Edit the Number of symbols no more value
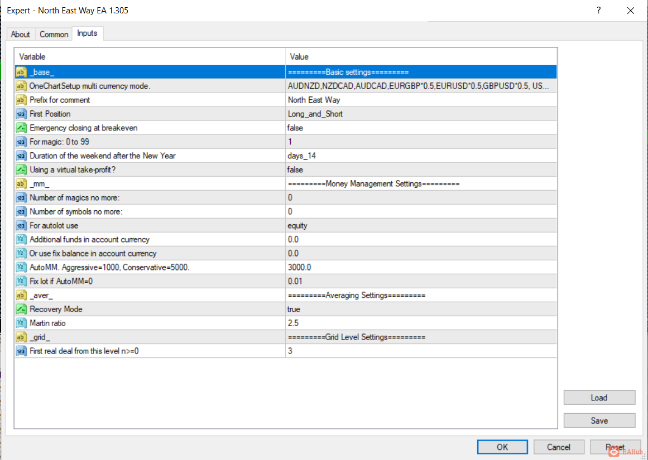The height and width of the screenshot is (460, 648). click(421, 211)
